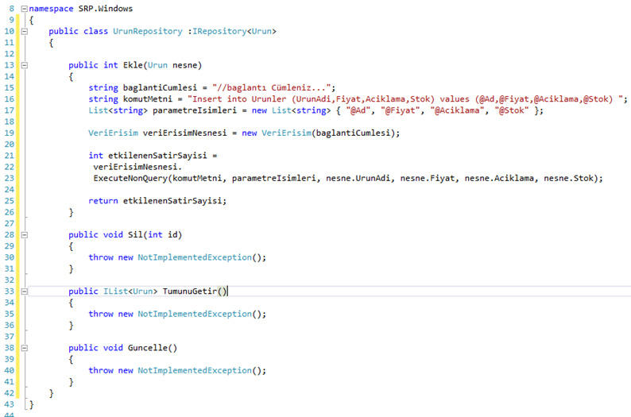The width and height of the screenshot is (631, 417).
Task: Click NotImplementedException on line 30
Action: (195, 257)
